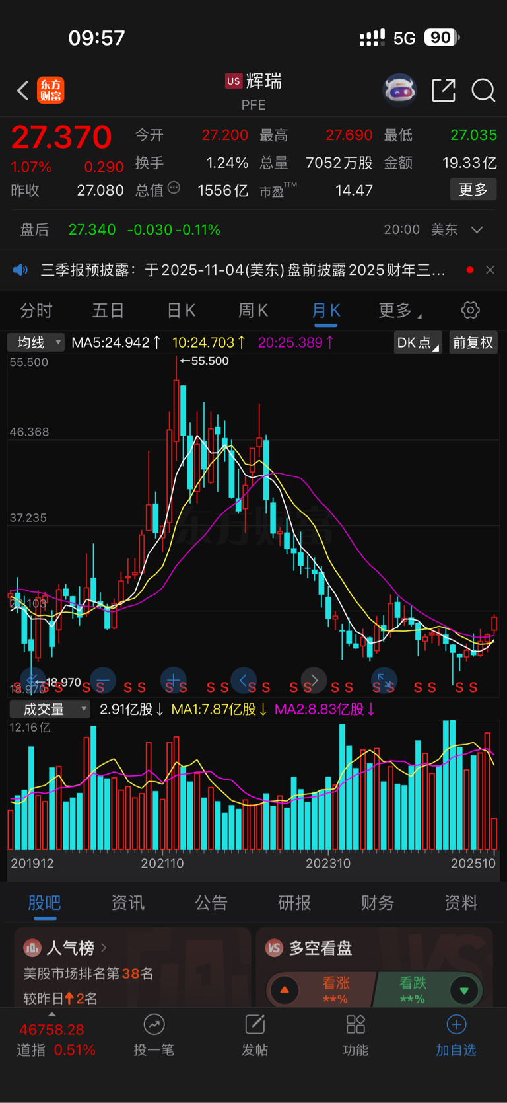Image resolution: width=507 pixels, height=1103 pixels.
Task: Tap the 202110 date axis label
Action: 162,863
